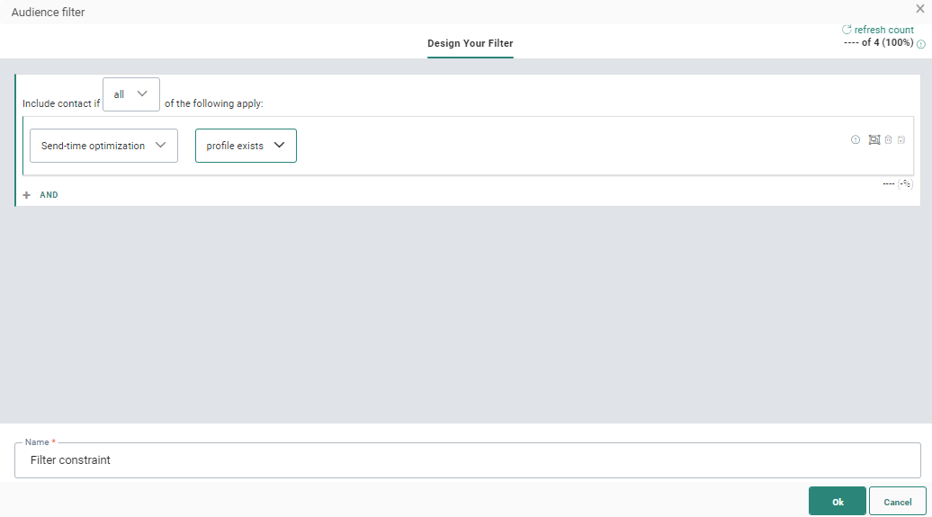The width and height of the screenshot is (932, 517).
Task: Click the info icon in constraint row
Action: [856, 139]
